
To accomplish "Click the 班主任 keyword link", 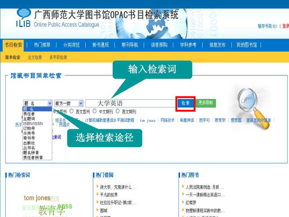I will (61, 120).
